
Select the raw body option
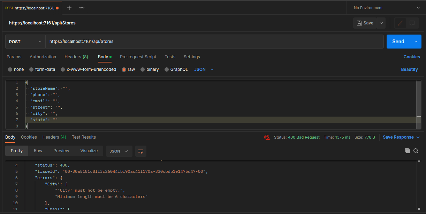click(x=128, y=69)
